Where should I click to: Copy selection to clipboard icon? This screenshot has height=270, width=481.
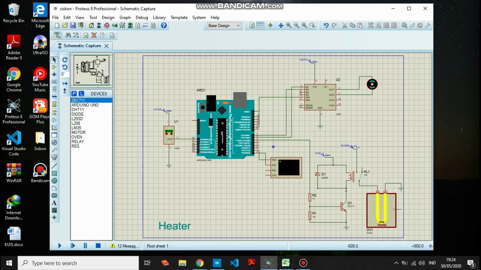coord(352,25)
